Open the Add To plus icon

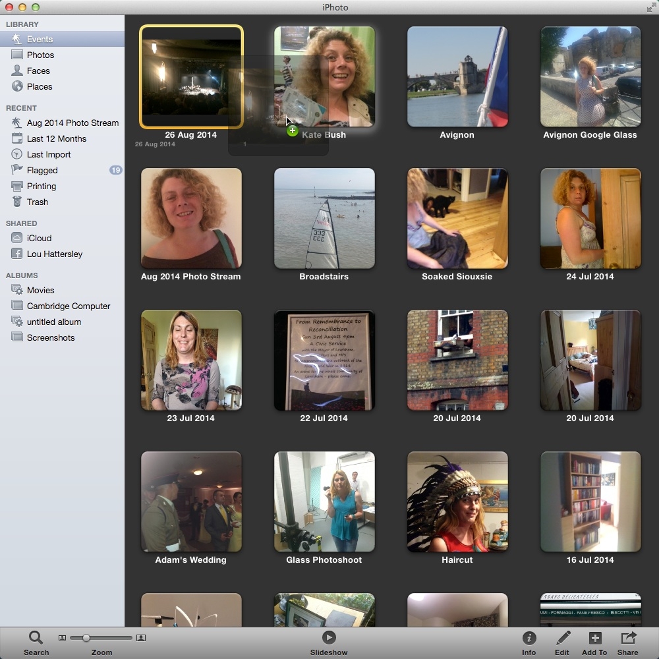click(x=594, y=638)
